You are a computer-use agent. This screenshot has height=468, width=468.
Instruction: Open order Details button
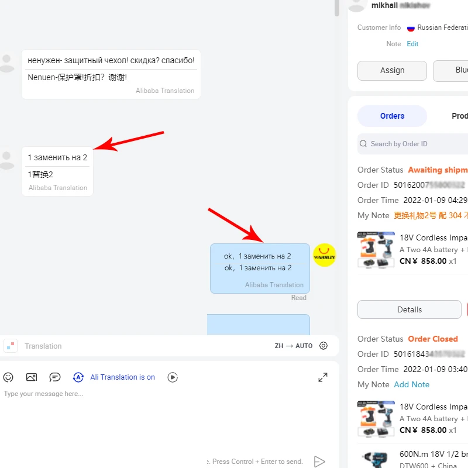409,309
